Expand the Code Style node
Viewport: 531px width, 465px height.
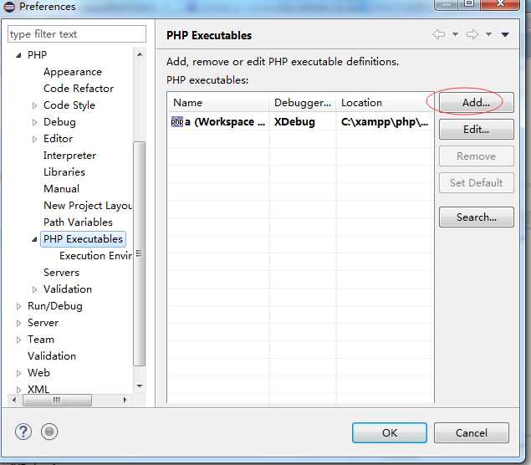click(34, 105)
